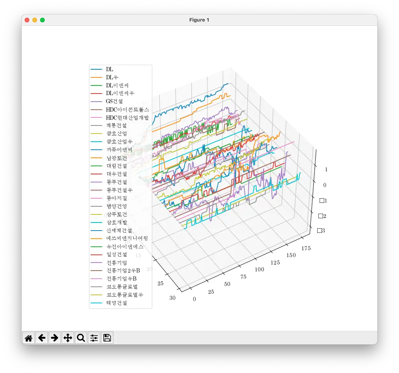Click legend entry 'HDC현대산업개발'
This screenshot has height=373, width=399.
[128, 118]
